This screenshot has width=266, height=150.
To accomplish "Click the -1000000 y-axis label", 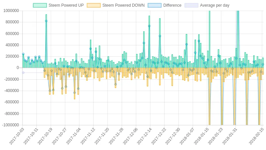I will (x=11, y=125).
